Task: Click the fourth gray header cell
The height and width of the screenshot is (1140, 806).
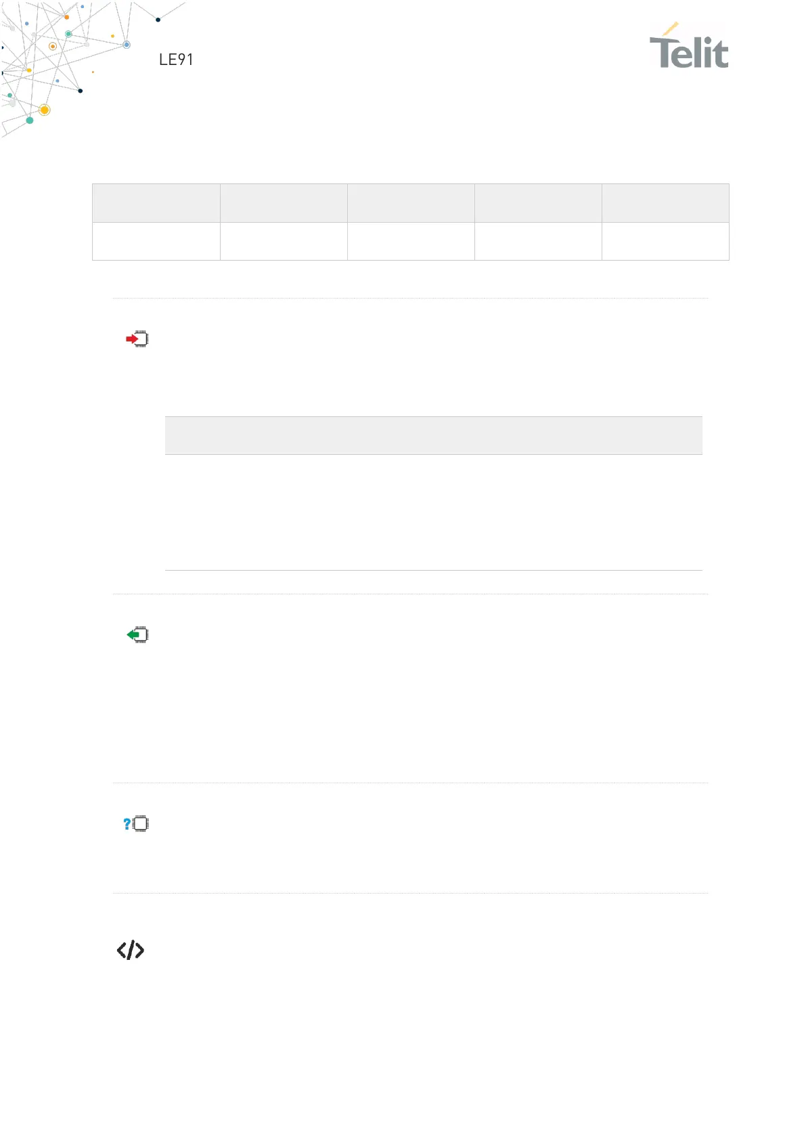Action: pos(538,203)
